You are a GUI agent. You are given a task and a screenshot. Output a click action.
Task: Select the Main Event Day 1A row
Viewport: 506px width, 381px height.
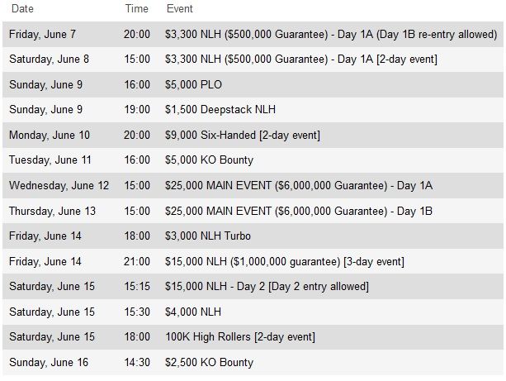tap(253, 185)
